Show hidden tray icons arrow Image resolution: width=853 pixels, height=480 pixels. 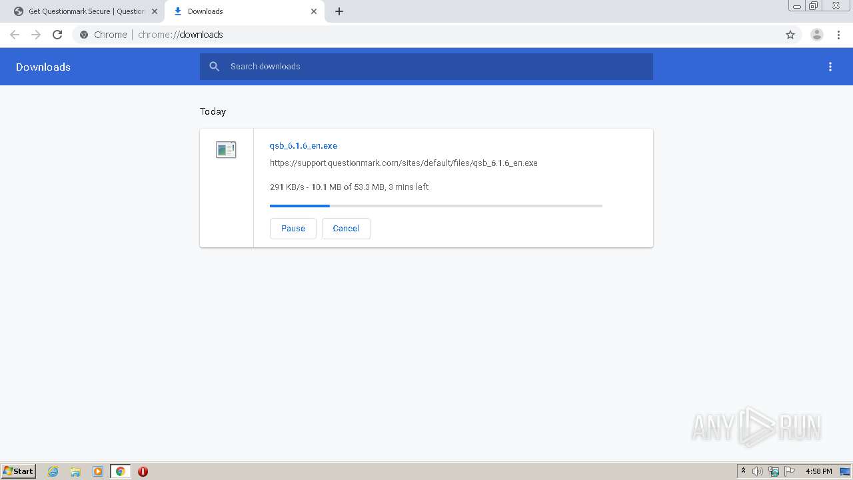(x=743, y=471)
